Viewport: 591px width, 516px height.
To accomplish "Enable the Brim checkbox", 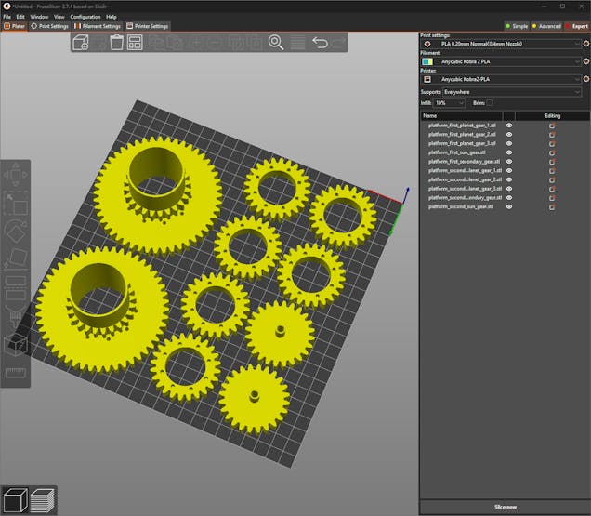I will (491, 102).
